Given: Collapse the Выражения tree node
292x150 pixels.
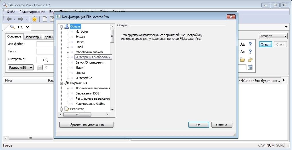Looking at the screenshot, I should click(x=61, y=83).
